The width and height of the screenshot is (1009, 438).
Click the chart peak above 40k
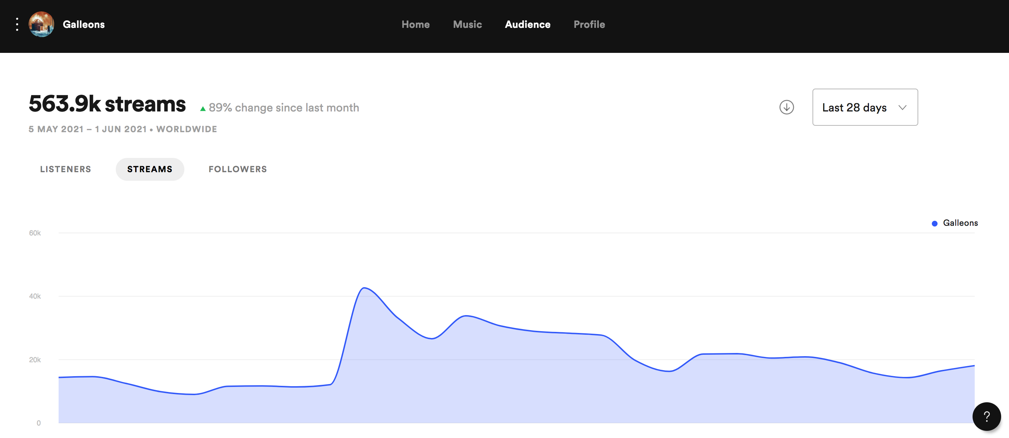(364, 288)
